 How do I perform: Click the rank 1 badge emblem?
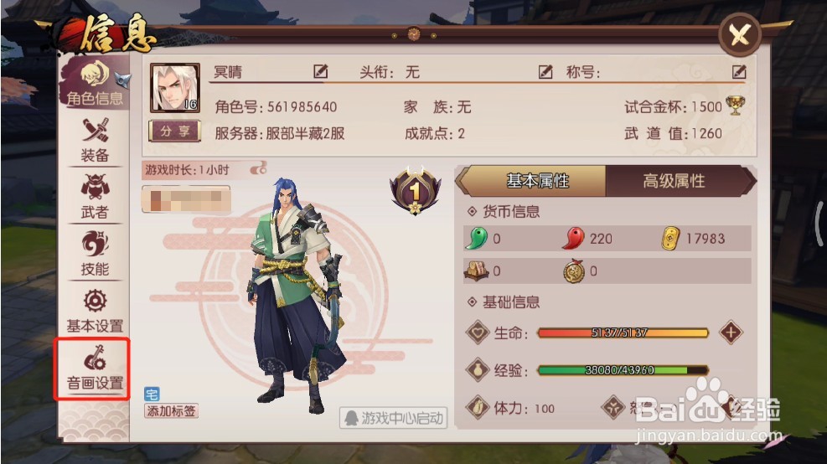click(x=415, y=191)
